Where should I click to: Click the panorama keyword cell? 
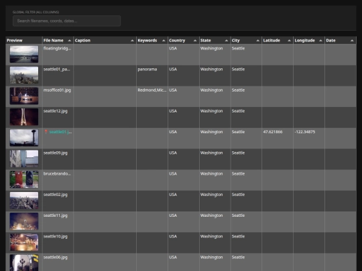147,70
